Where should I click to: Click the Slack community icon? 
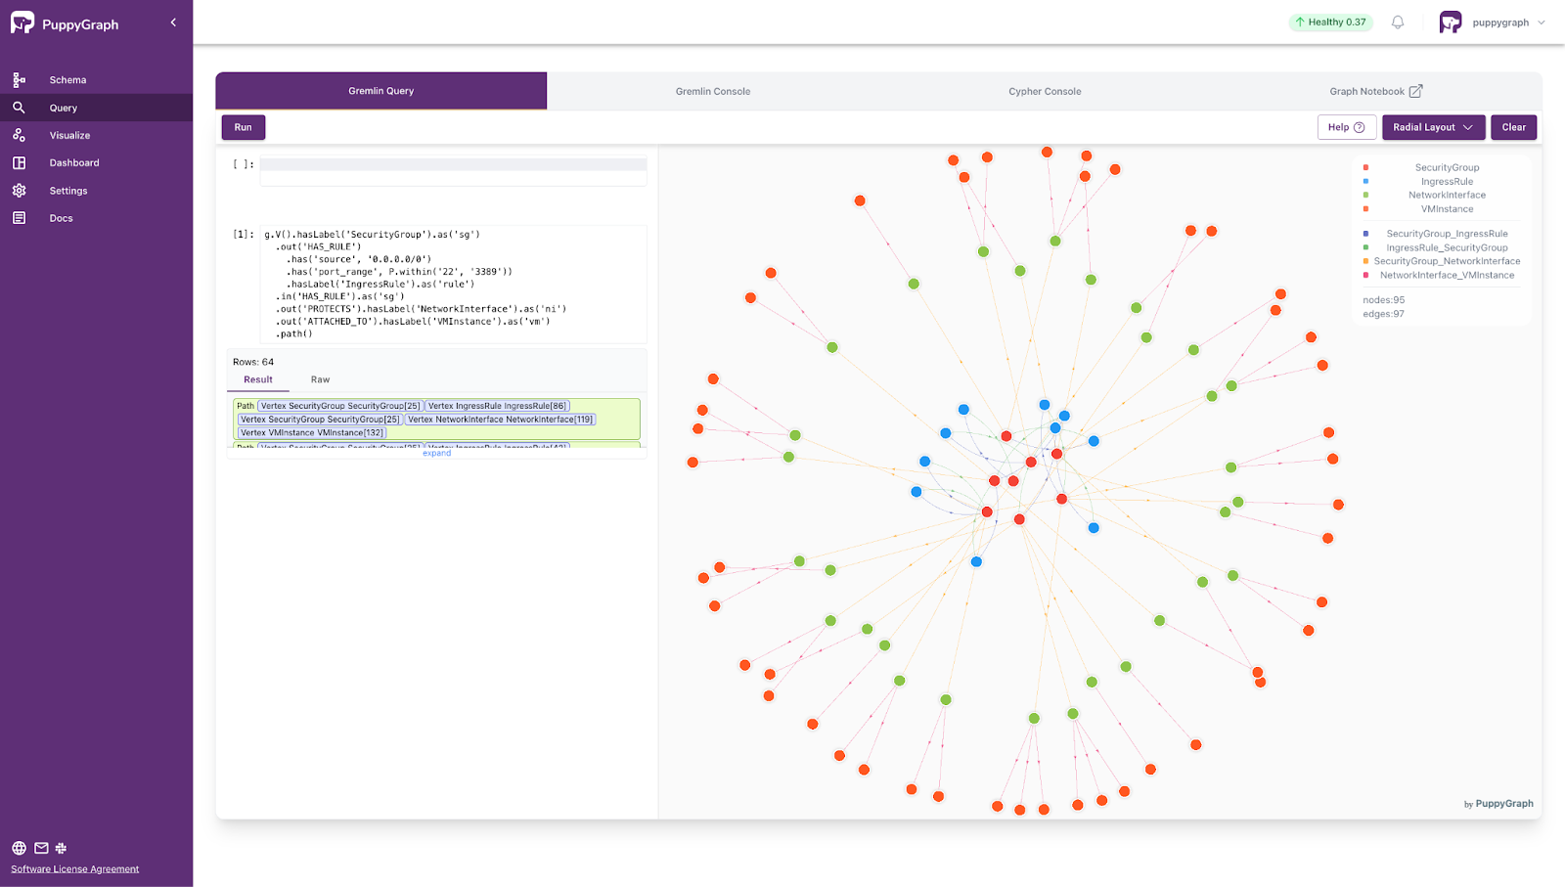pos(61,848)
